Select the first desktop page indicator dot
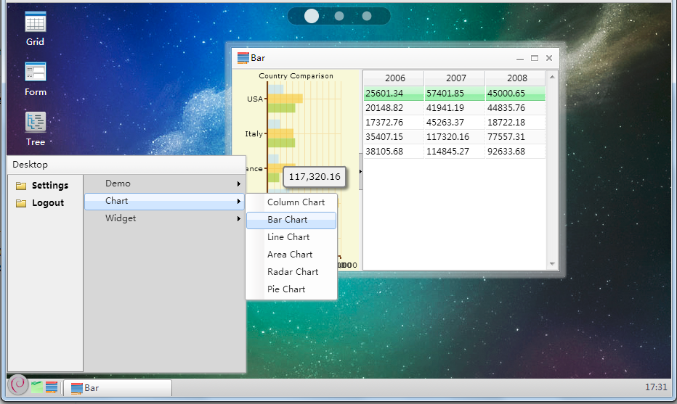The width and height of the screenshot is (677, 404). pos(311,16)
